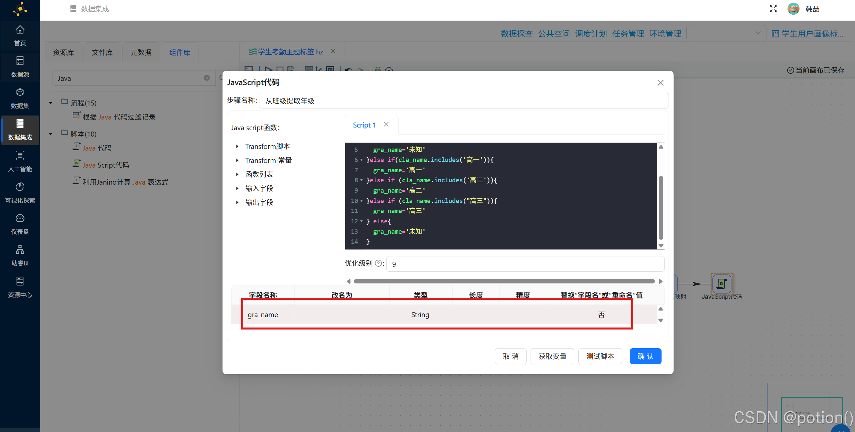The image size is (855, 432).
Task: Expand the 输出字段 node
Action: point(237,202)
